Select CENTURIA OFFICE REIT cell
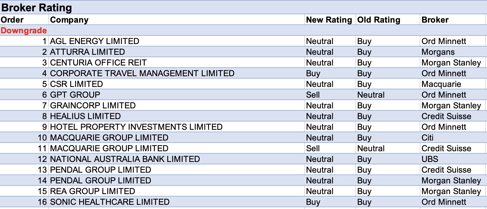This screenshot has width=487, height=209. (98, 63)
